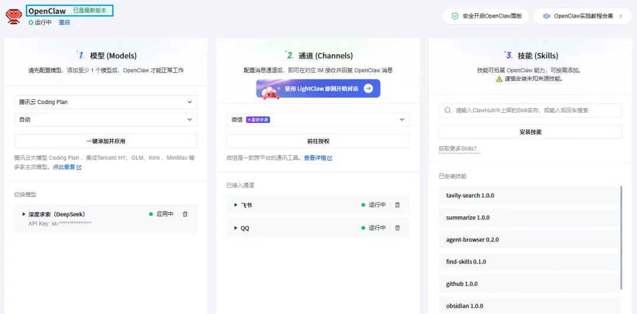Click the arrow circle on the LightClaw banner
The image size is (637, 314).
tap(368, 88)
